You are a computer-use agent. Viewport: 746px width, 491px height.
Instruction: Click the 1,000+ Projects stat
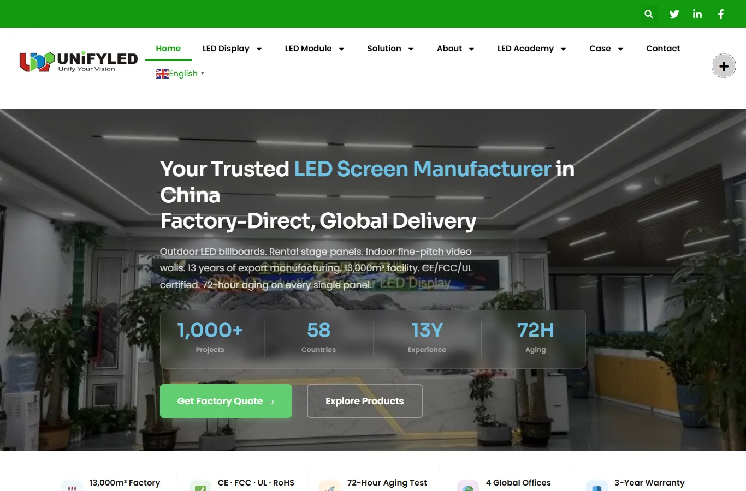(x=210, y=337)
